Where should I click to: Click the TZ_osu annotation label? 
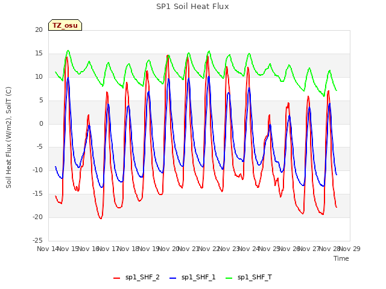(x=65, y=25)
